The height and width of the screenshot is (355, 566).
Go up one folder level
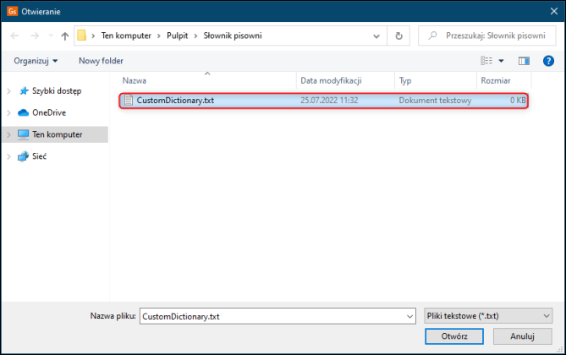[65, 35]
